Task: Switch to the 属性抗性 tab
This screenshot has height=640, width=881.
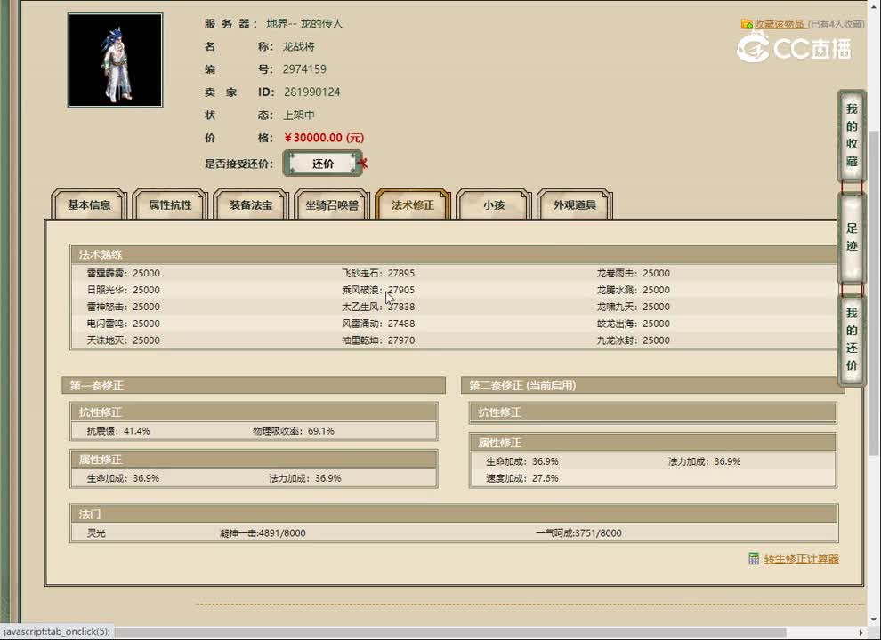Action: pos(169,204)
